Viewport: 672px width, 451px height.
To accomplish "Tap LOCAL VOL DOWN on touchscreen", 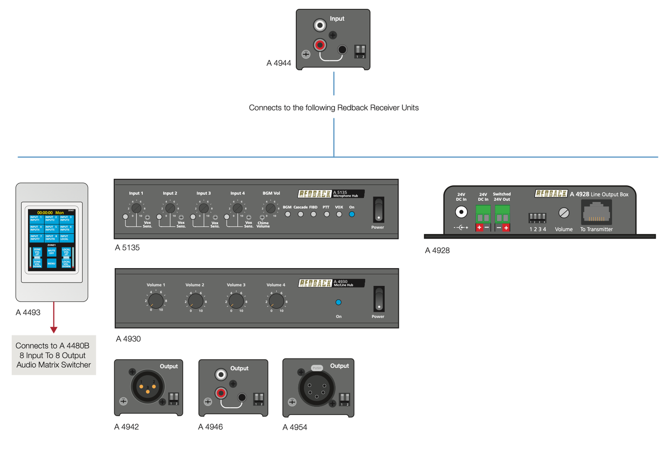I will tap(66, 264).
